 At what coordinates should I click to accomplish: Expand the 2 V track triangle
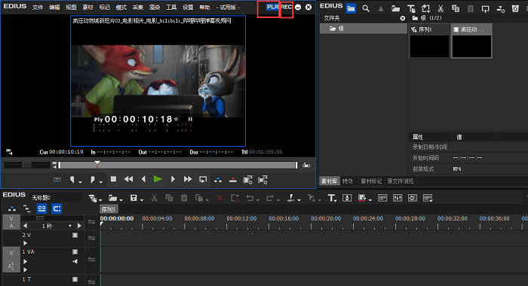[x=25, y=242]
